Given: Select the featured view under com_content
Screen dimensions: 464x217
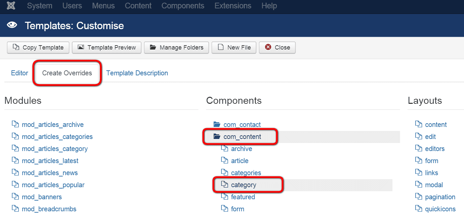Looking at the screenshot, I should tap(243, 197).
